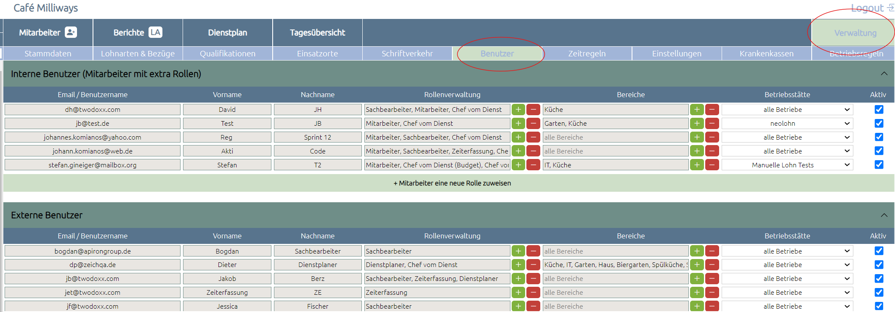Open the Krankenkassen sub-tab
The width and height of the screenshot is (895, 312).
click(x=767, y=53)
